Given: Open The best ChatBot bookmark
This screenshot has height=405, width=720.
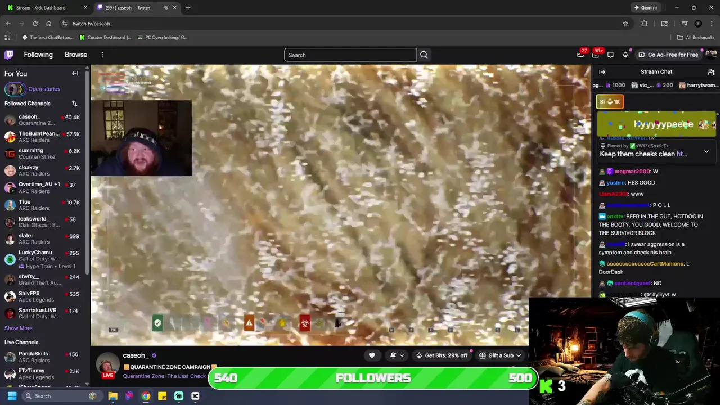Looking at the screenshot, I should point(48,38).
